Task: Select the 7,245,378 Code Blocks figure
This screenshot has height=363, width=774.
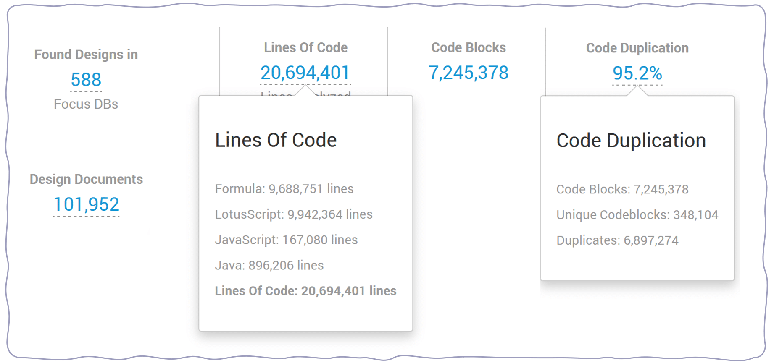Action: 469,73
